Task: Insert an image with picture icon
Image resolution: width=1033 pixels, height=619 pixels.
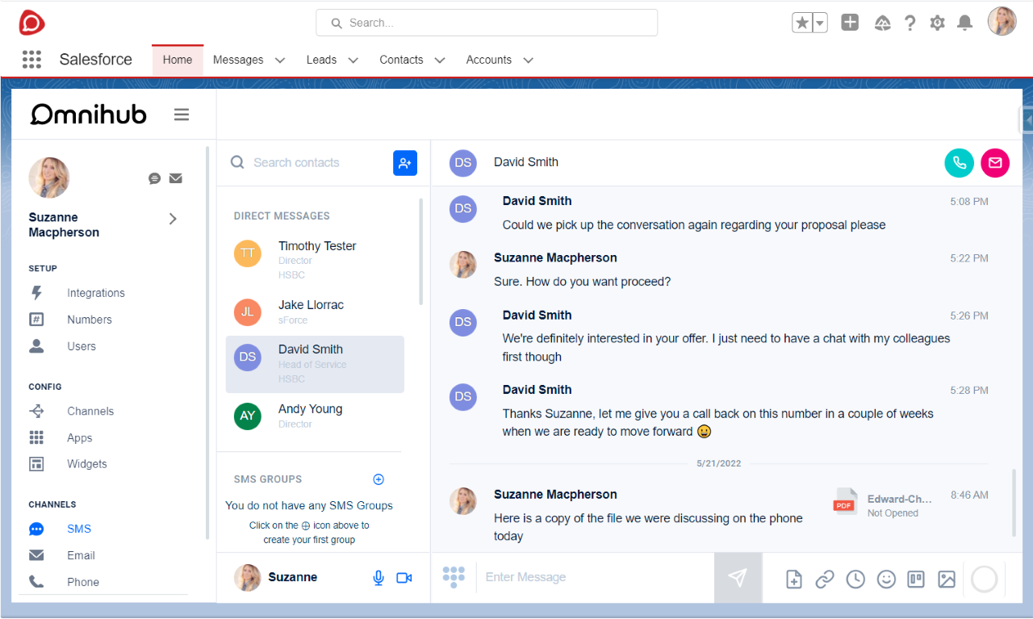Action: click(947, 579)
